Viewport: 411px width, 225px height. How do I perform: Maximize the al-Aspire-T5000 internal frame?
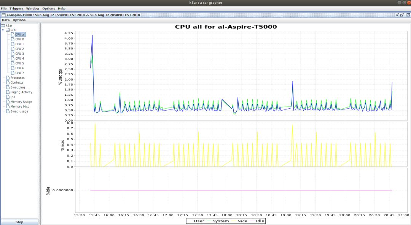pos(402,15)
